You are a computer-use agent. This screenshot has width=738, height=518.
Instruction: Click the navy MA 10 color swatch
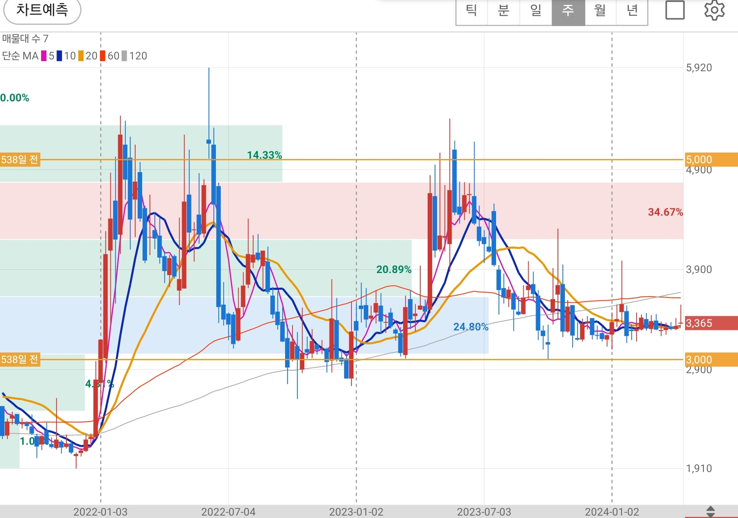click(59, 56)
